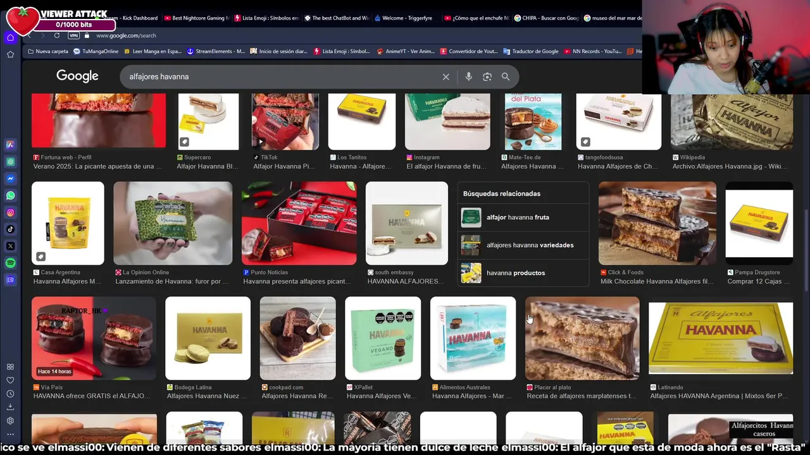The image size is (810, 455).
Task: Click the address bar showing www.google.com/search
Action: [x=126, y=35]
